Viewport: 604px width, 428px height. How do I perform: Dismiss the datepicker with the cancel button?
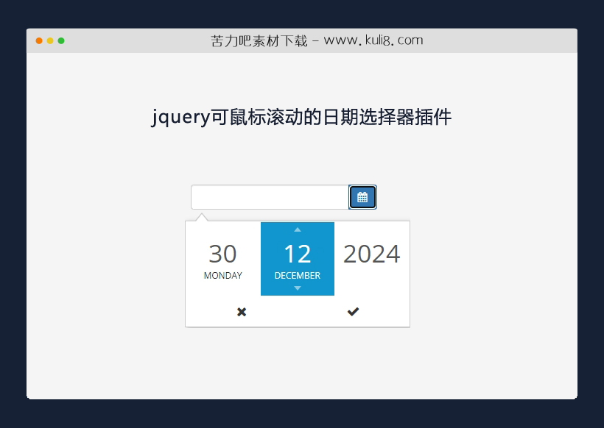pyautogui.click(x=241, y=312)
